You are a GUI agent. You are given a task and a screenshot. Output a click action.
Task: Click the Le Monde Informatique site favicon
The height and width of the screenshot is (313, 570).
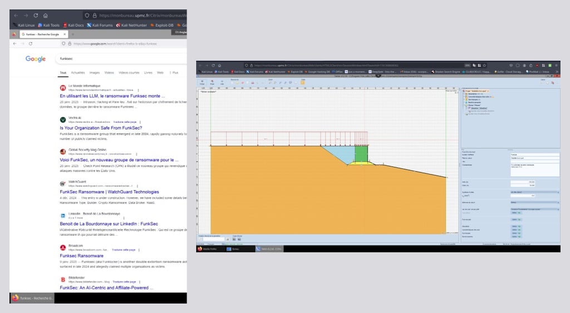pyautogui.click(x=63, y=88)
